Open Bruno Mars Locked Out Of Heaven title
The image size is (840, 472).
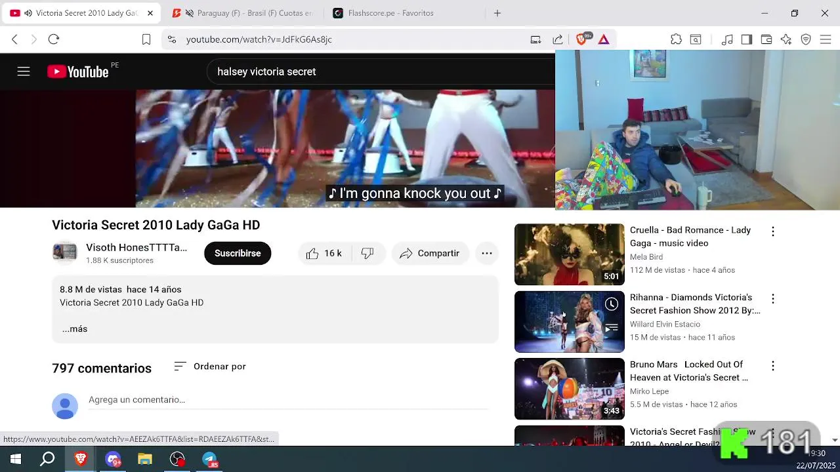click(x=689, y=371)
